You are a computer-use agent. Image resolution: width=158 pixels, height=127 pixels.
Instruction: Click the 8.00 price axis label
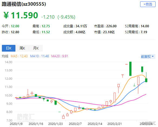tap(9, 112)
